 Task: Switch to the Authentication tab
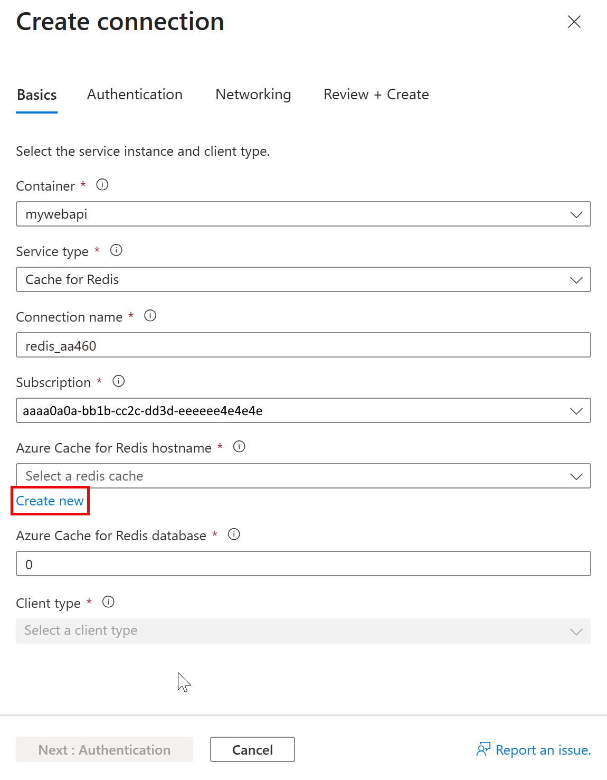(x=135, y=95)
